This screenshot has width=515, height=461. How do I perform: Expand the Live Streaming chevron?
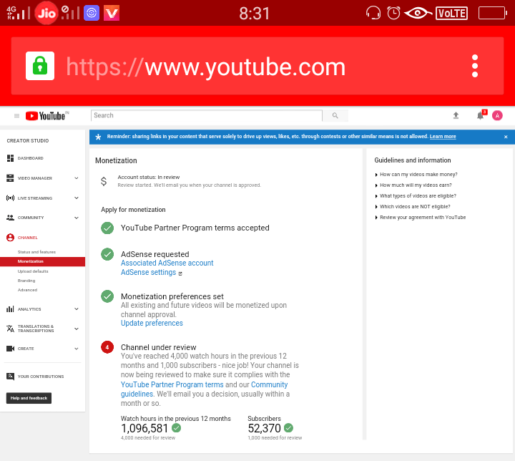coord(77,198)
